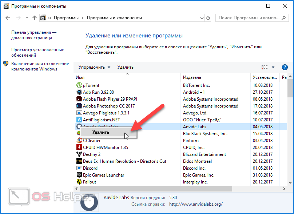Viewport: 294px width, 214px height.
Task: Open the recent locations dropdown arrow
Action: click(27, 18)
